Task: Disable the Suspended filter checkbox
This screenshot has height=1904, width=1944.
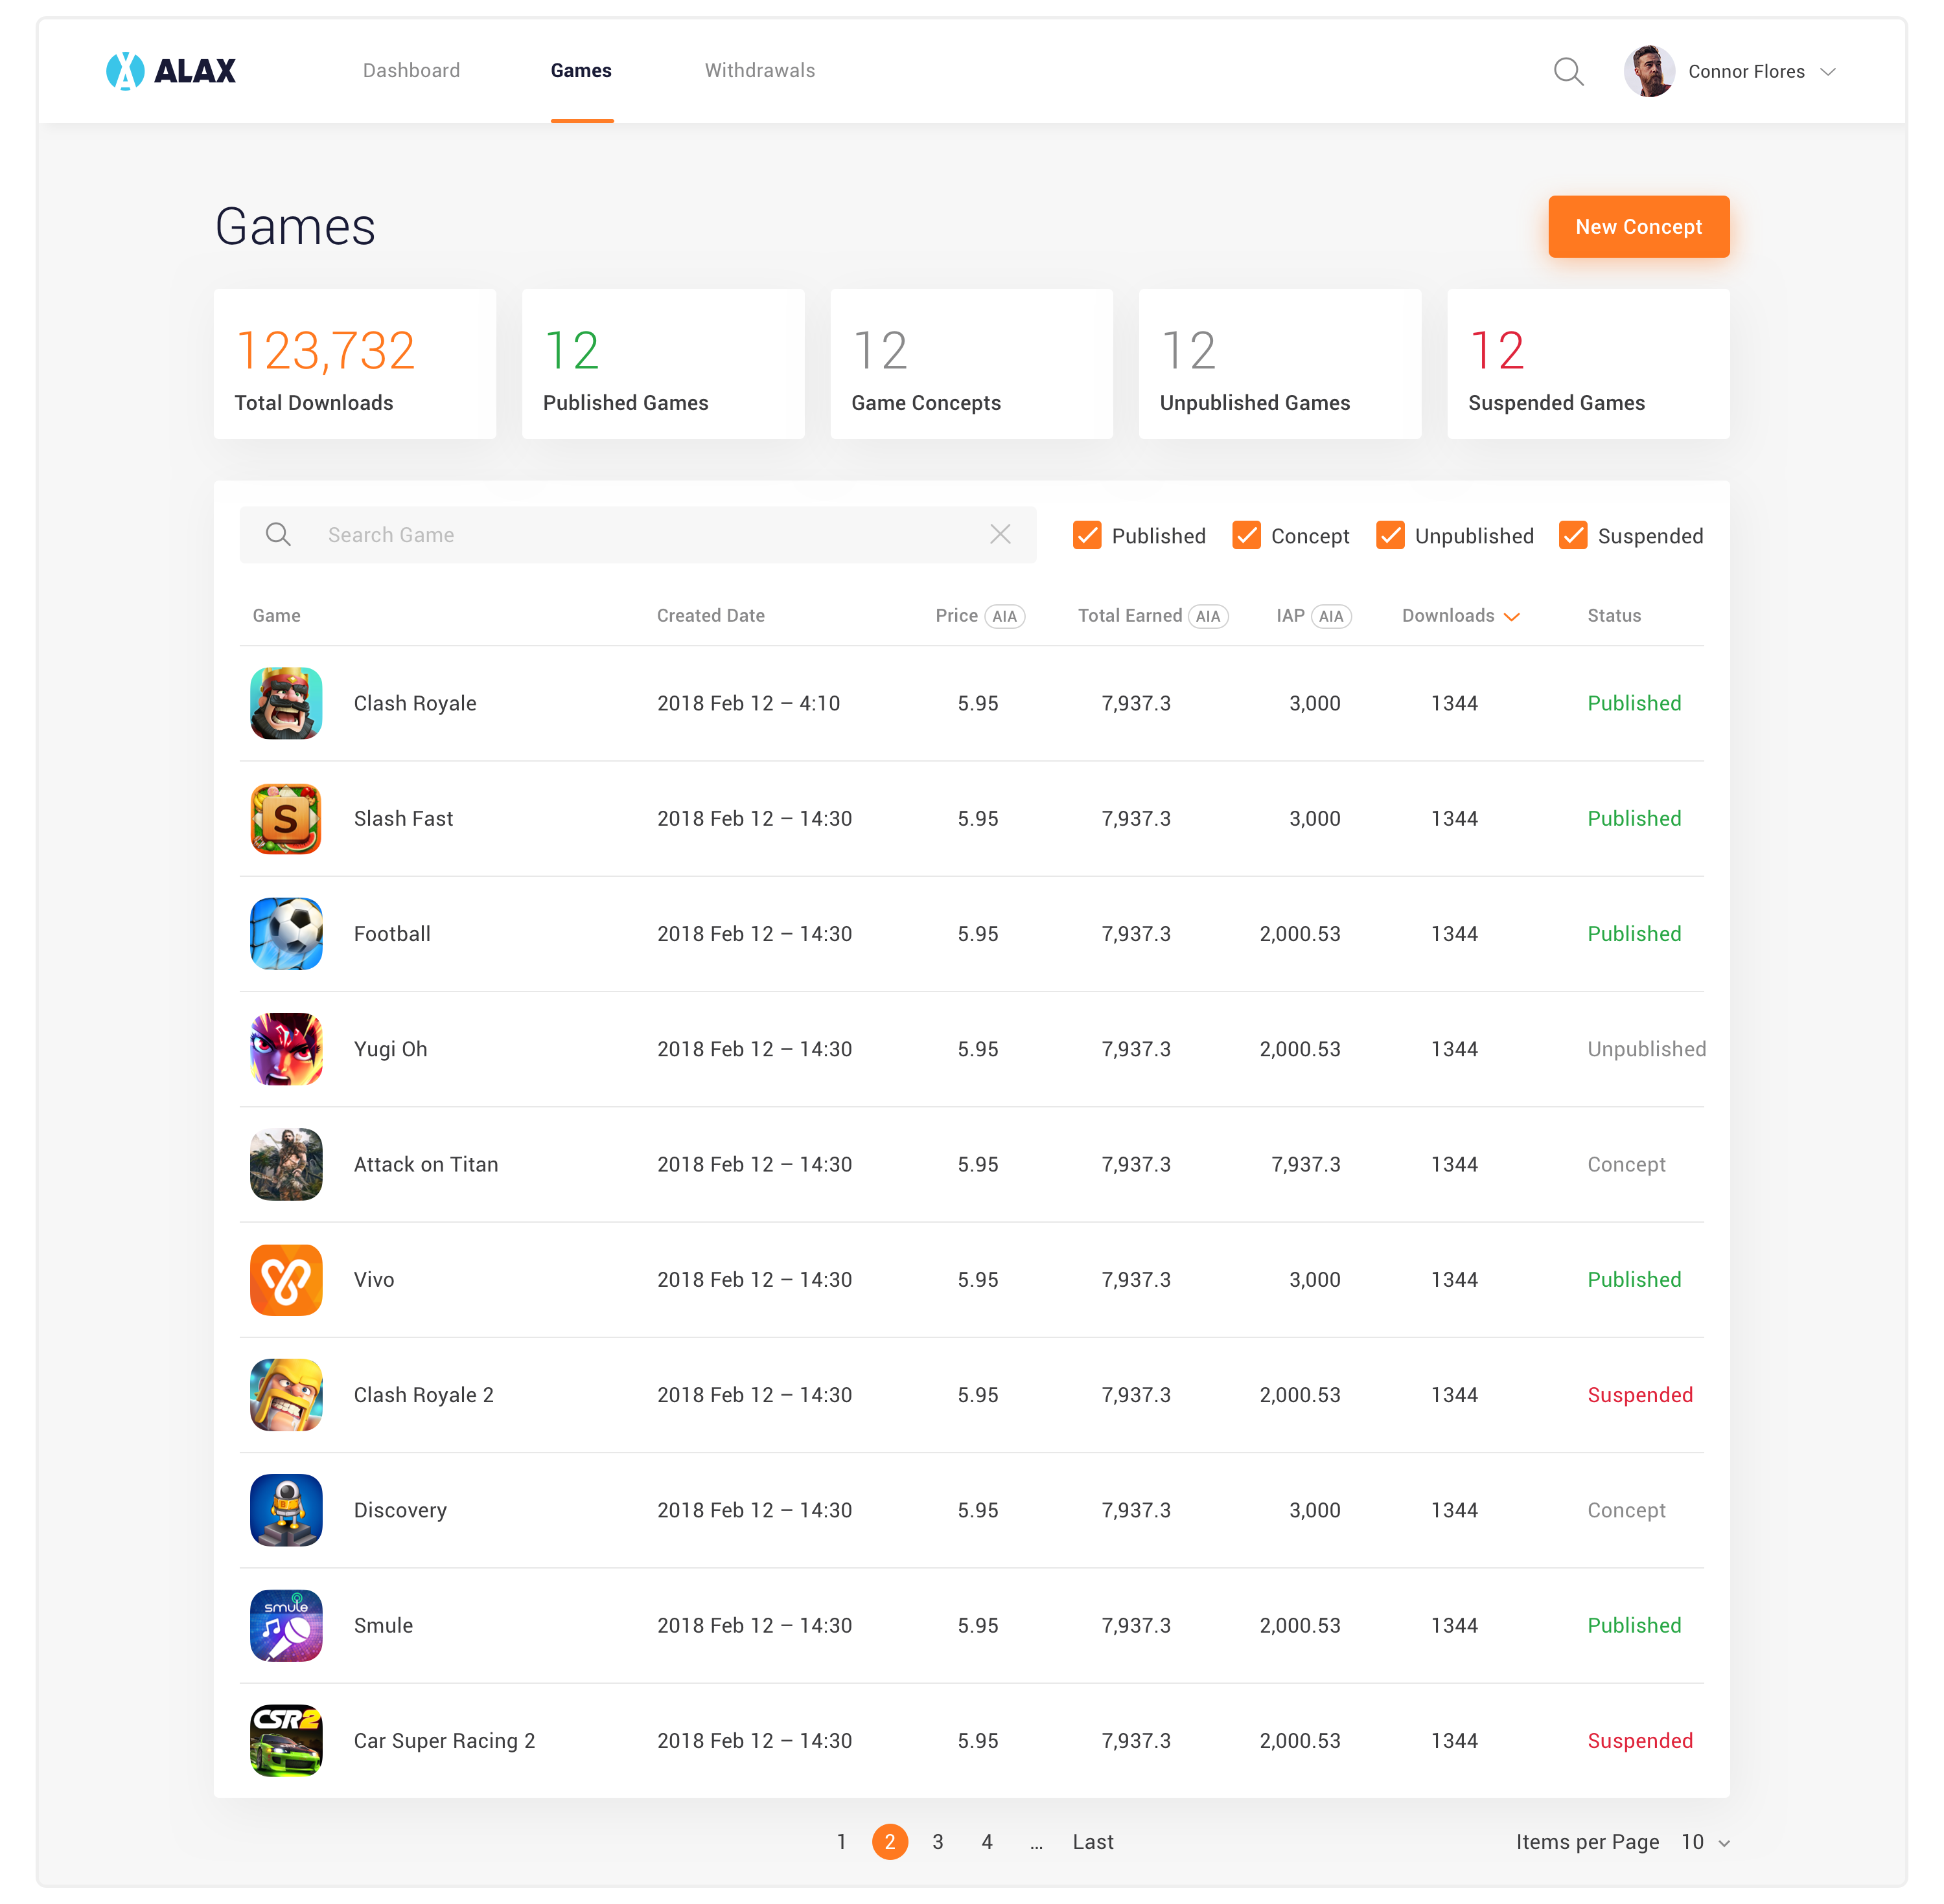Action: tap(1573, 535)
